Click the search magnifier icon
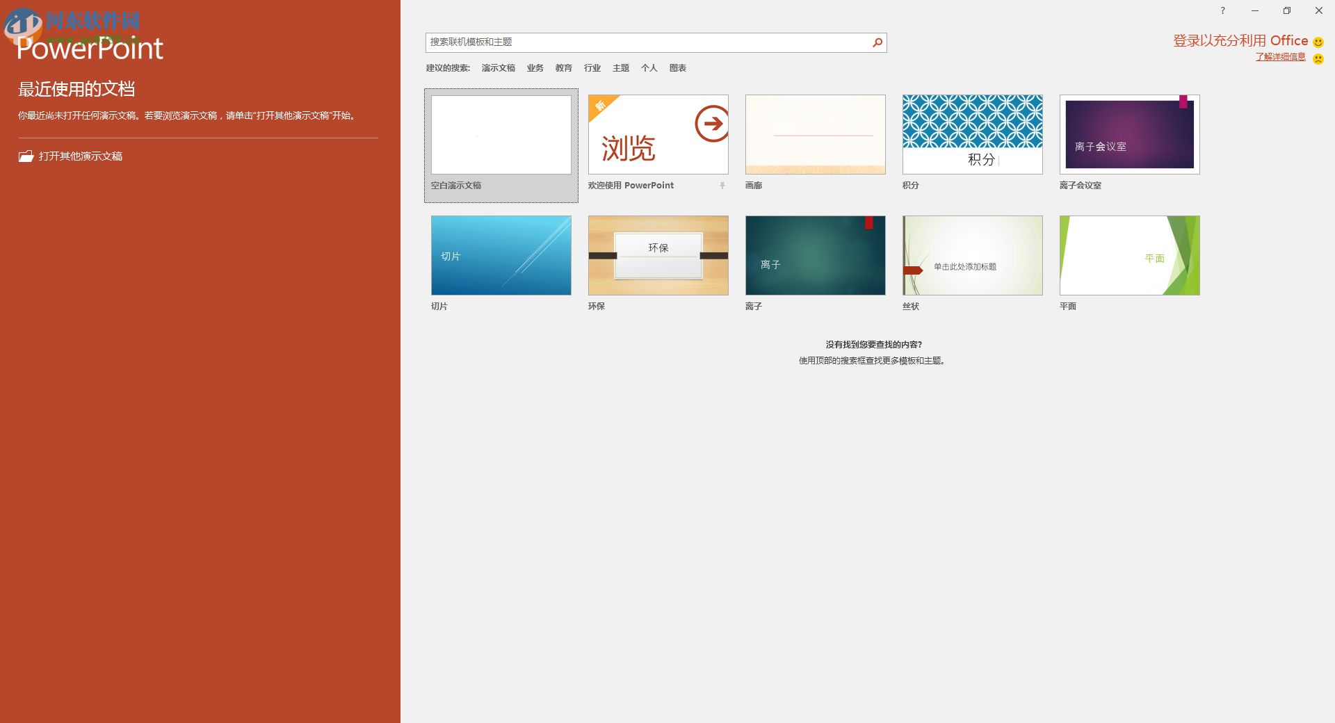Screen dimensions: 1335x723 (877, 42)
